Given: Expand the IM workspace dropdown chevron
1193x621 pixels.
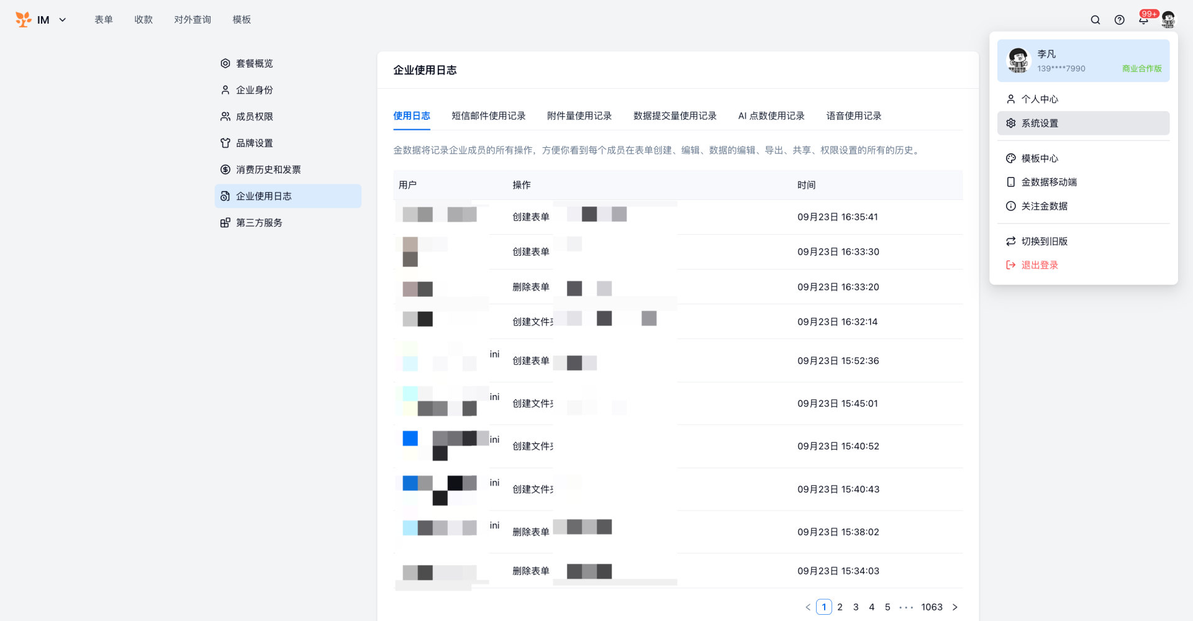Looking at the screenshot, I should (63, 20).
